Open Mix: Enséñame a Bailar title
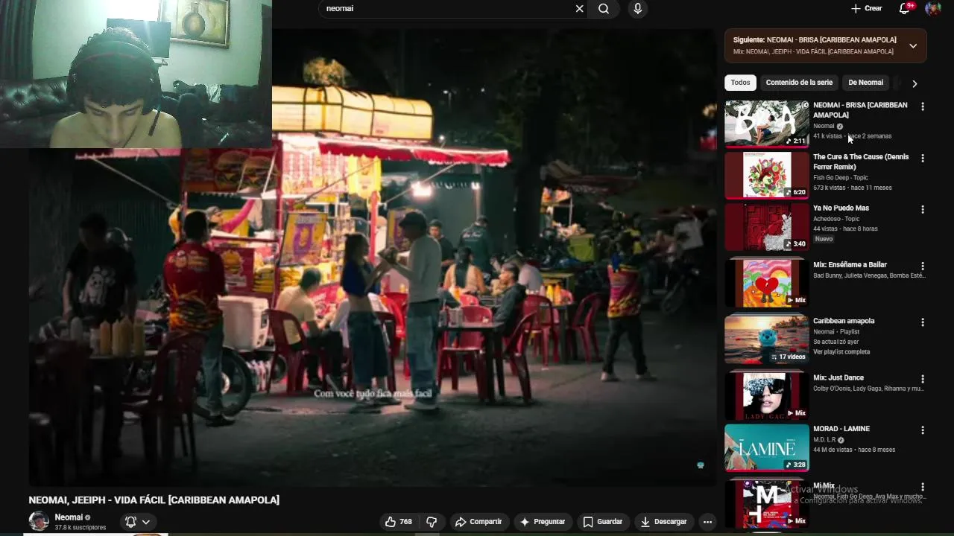This screenshot has width=954, height=536. (850, 264)
